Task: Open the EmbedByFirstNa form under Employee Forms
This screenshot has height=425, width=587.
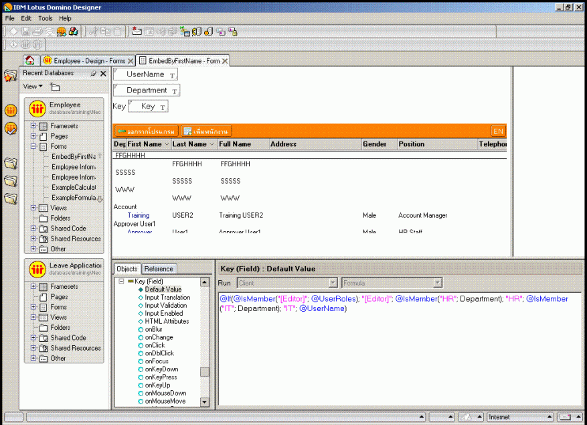Action: coord(74,156)
